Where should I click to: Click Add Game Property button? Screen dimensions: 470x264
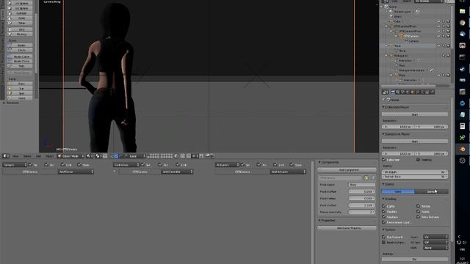click(x=347, y=228)
